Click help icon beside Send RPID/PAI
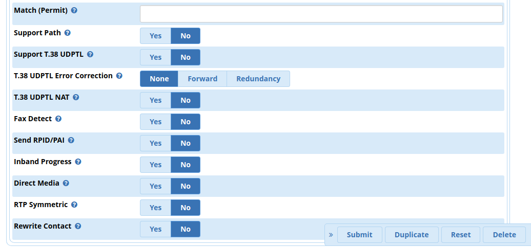This screenshot has height=247, width=531. [71, 140]
